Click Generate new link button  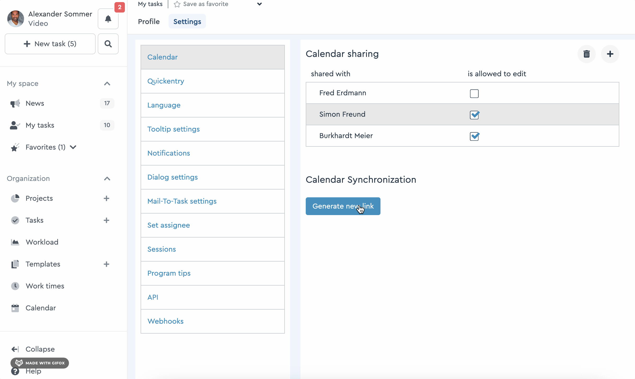(343, 206)
